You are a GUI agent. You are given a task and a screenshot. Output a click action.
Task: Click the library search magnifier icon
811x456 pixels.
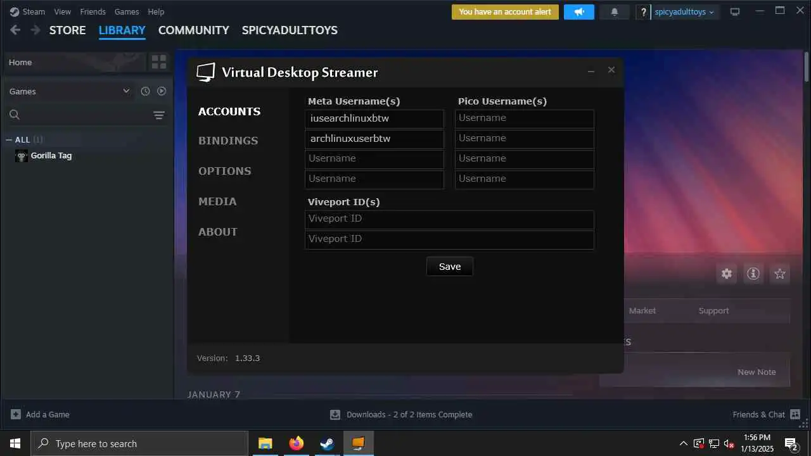pyautogui.click(x=15, y=115)
